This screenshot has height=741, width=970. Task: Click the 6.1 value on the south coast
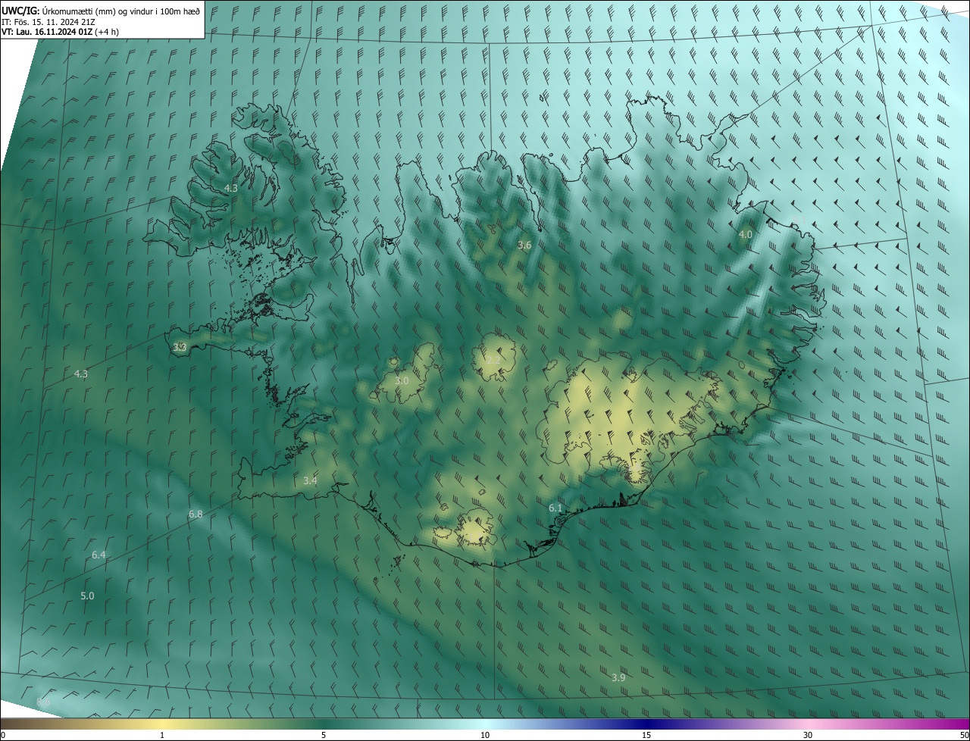(x=555, y=508)
